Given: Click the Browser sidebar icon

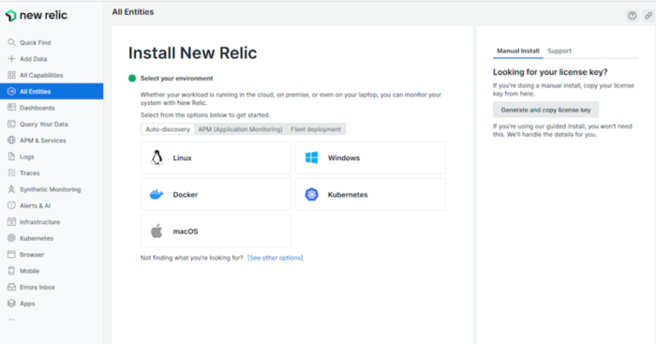Looking at the screenshot, I should click(11, 254).
